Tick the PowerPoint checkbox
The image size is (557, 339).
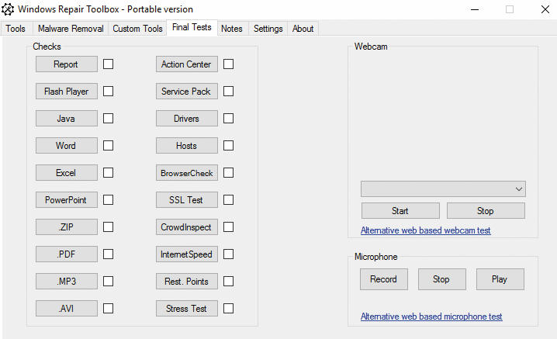pyautogui.click(x=109, y=199)
